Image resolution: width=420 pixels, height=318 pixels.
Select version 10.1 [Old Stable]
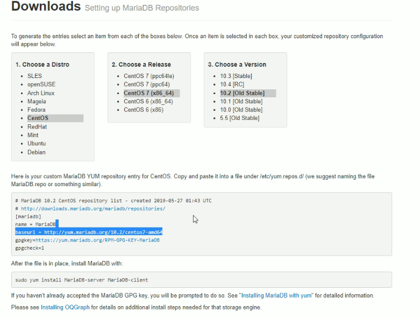241,101
